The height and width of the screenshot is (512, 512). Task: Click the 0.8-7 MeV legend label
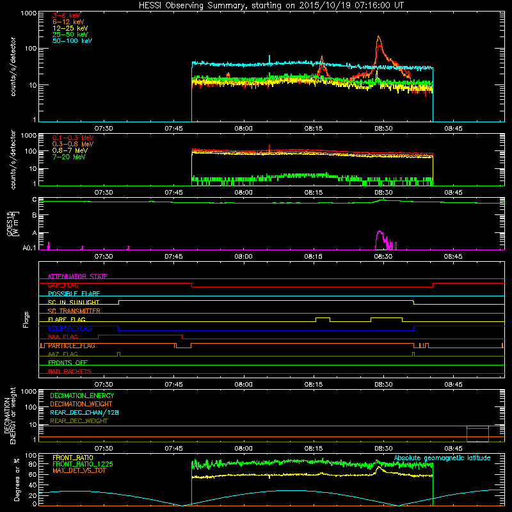point(70,150)
